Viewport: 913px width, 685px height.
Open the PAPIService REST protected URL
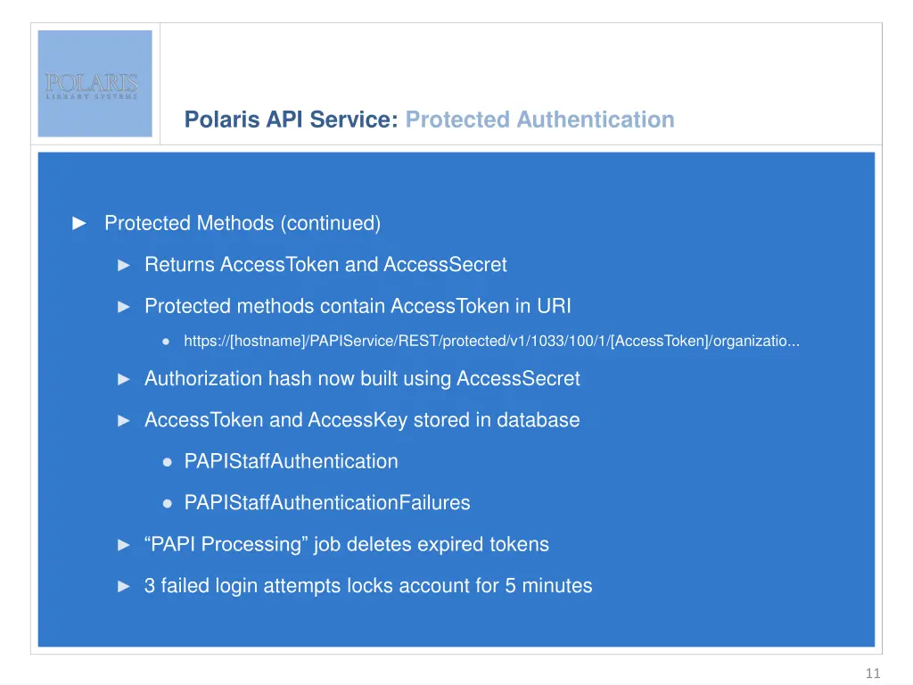point(491,341)
